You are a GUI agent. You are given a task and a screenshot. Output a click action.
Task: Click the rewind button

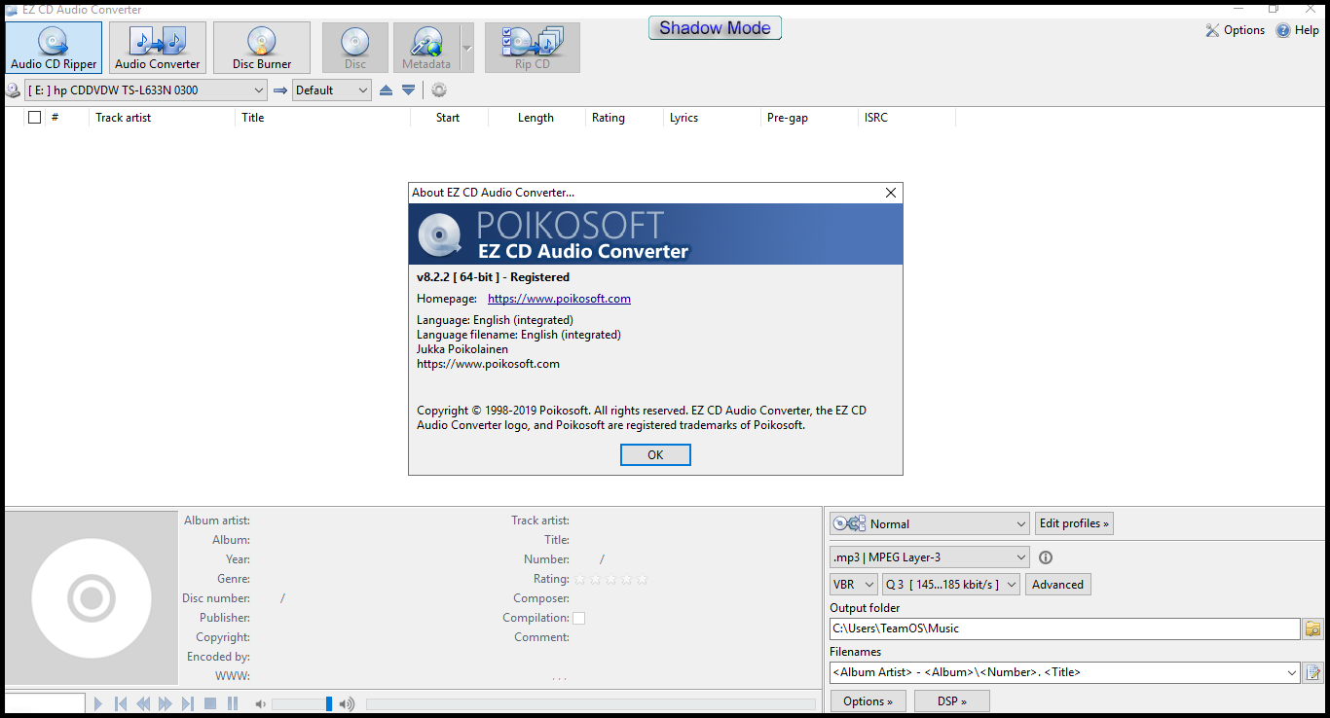(x=143, y=703)
